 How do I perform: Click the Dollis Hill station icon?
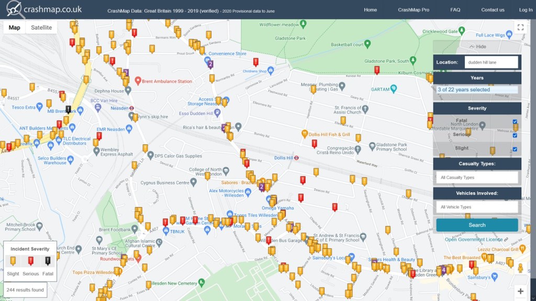296,157
